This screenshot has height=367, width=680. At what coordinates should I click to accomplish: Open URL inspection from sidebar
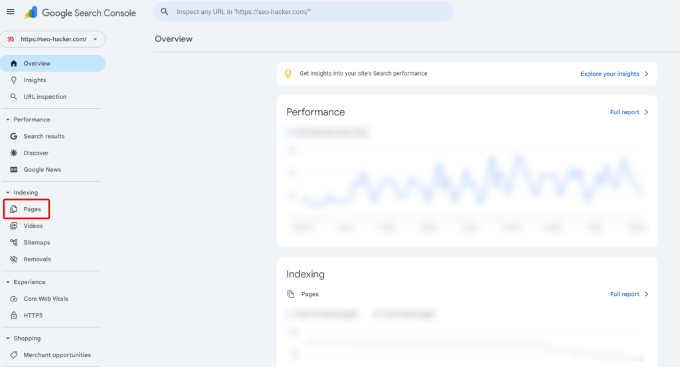(45, 97)
